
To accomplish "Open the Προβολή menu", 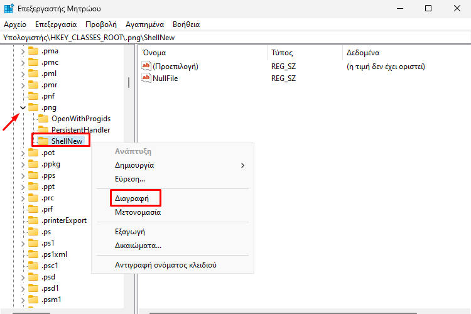I will coord(101,24).
